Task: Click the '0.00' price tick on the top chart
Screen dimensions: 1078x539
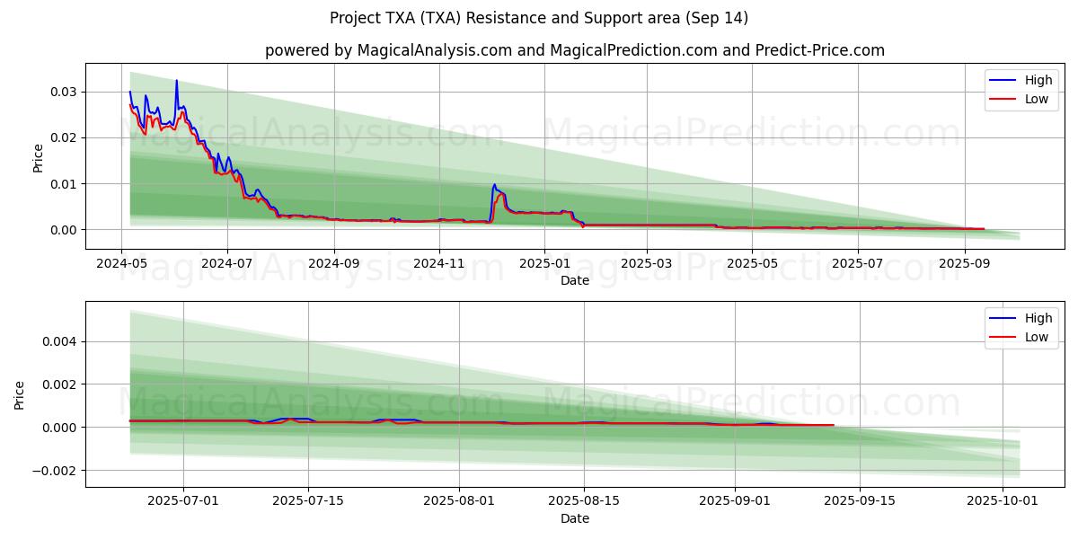Action: (65, 230)
